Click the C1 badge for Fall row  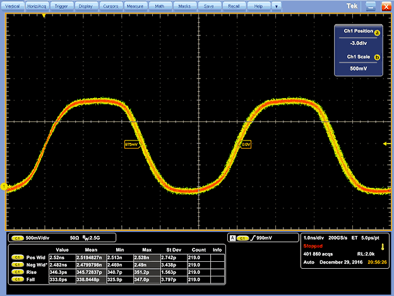point(17,280)
